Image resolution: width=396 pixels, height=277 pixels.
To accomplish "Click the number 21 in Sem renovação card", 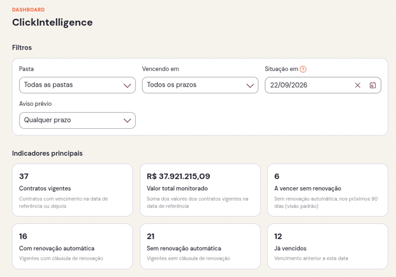I will (151, 236).
